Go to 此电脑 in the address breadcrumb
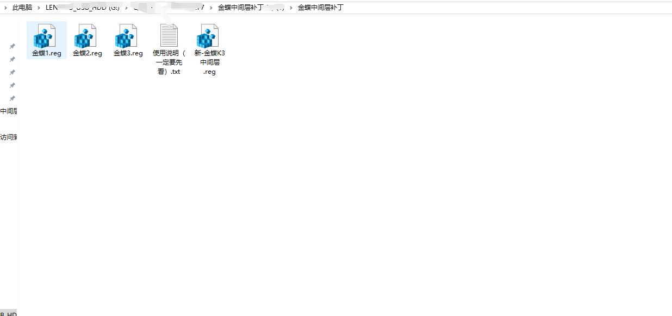 tap(22, 8)
